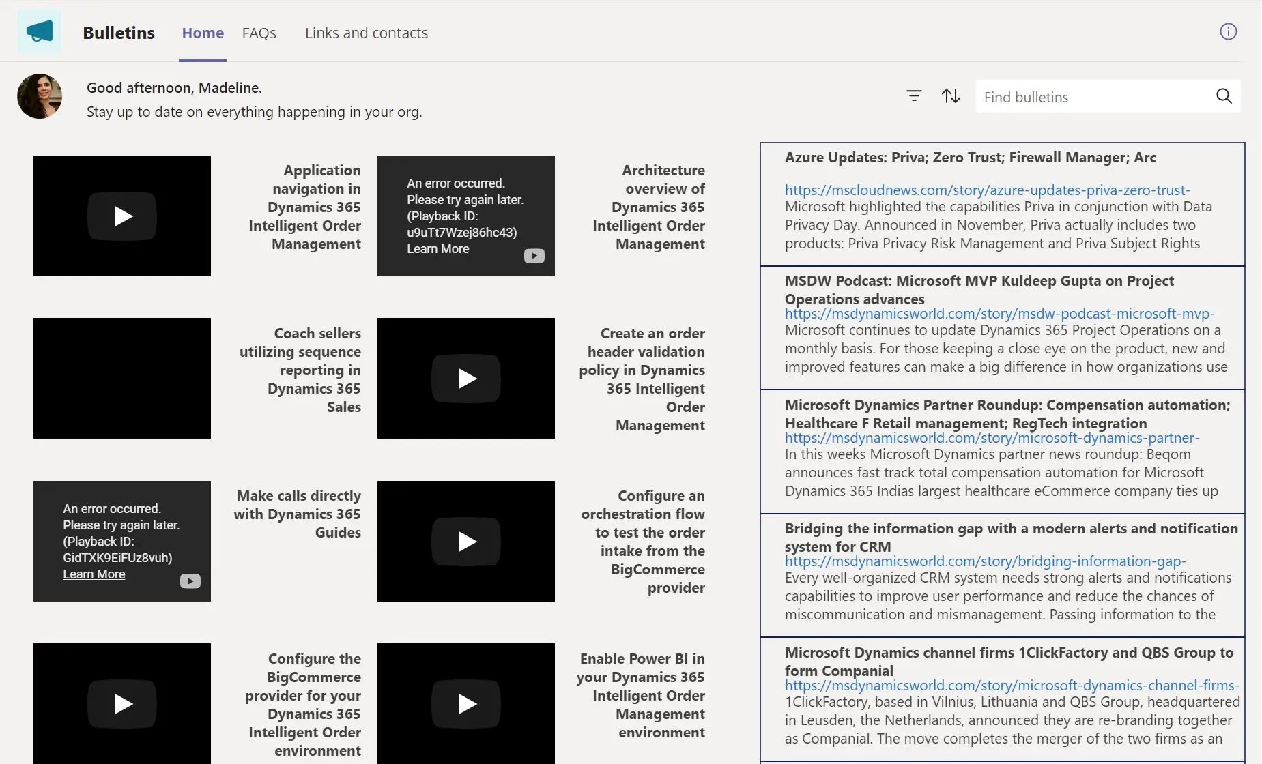Click the Bulletins megaphone app icon
Screen dimensions: 1262x764
(x=40, y=31)
